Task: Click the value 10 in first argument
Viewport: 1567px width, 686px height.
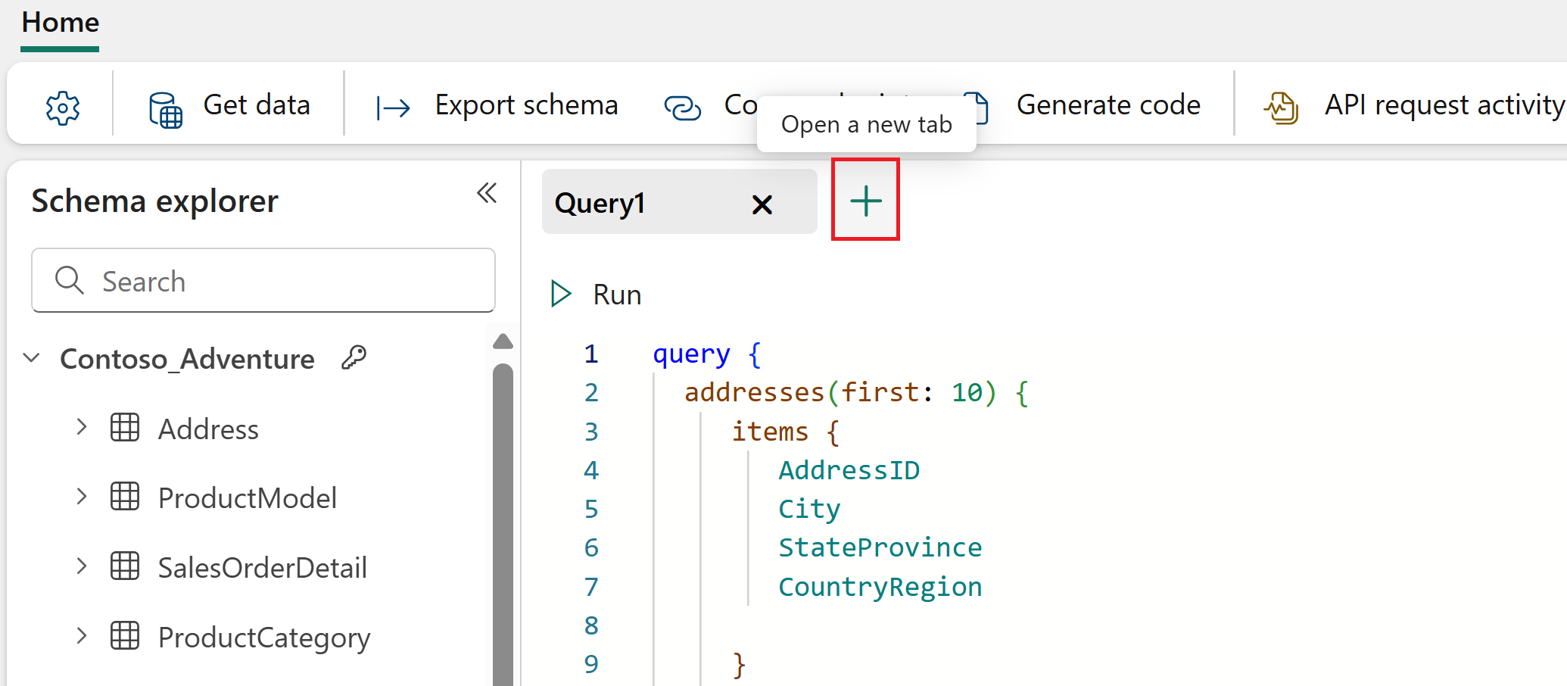Action: pyautogui.click(x=967, y=392)
